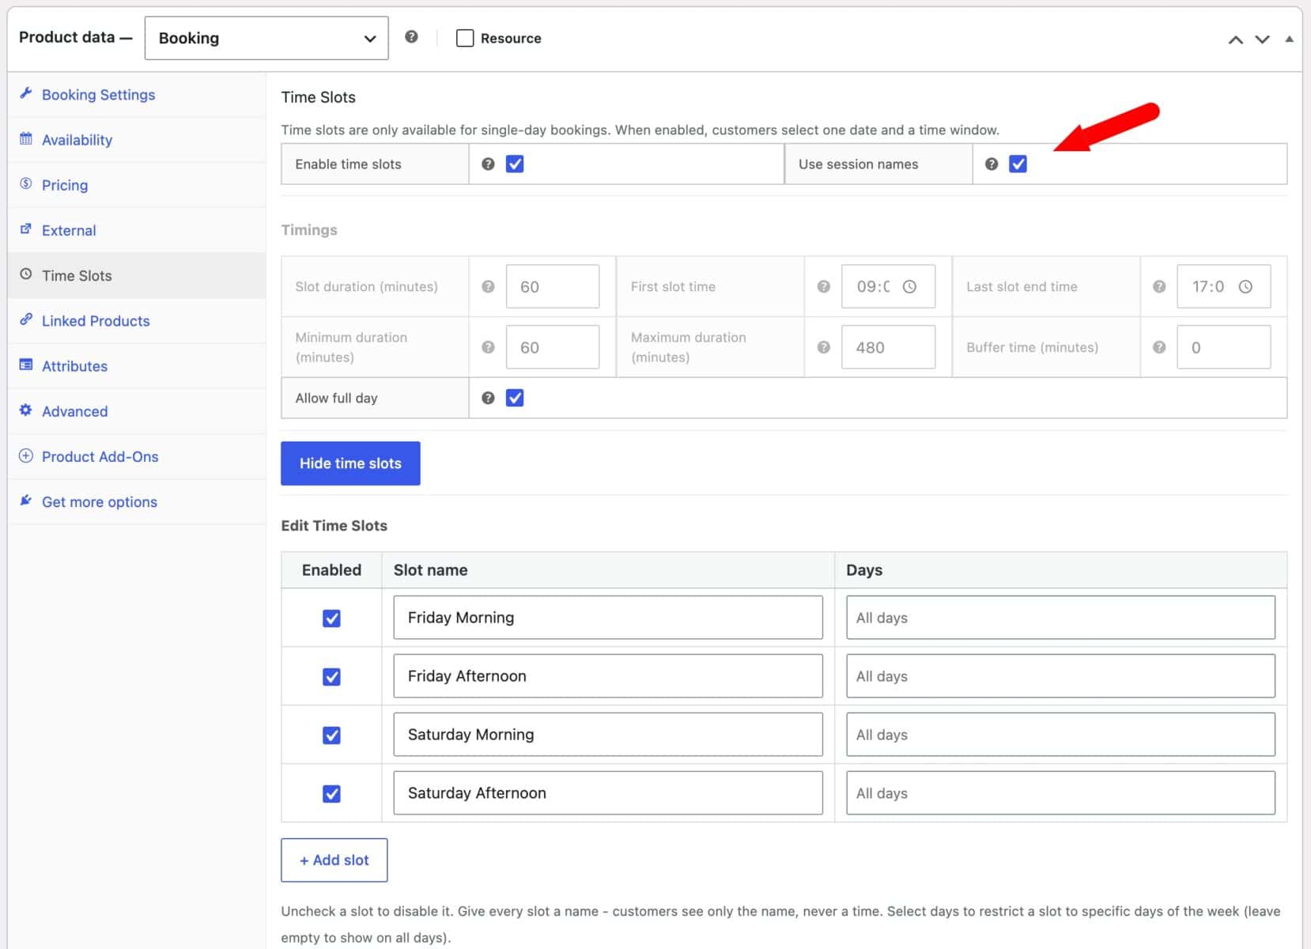Select the Linked Products tab
Screen dimensions: 1311x949
pyautogui.click(x=137, y=320)
